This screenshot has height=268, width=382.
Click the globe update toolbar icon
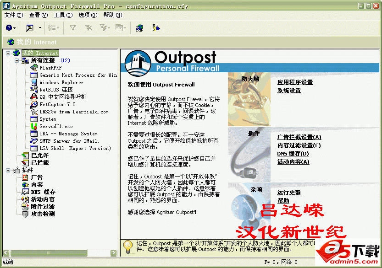tap(139, 28)
